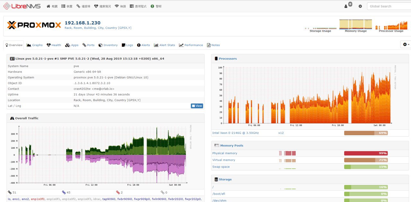Open the enp1s0f0 port link
411x202 pixels.
(x=38, y=199)
